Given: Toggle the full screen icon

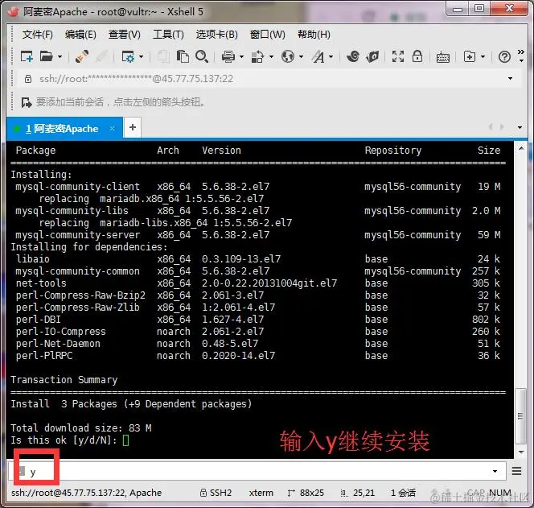Looking at the screenshot, I should (398, 56).
